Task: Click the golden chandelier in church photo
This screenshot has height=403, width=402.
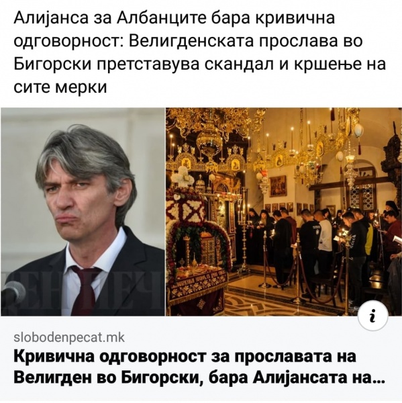Action: pos(209,136)
